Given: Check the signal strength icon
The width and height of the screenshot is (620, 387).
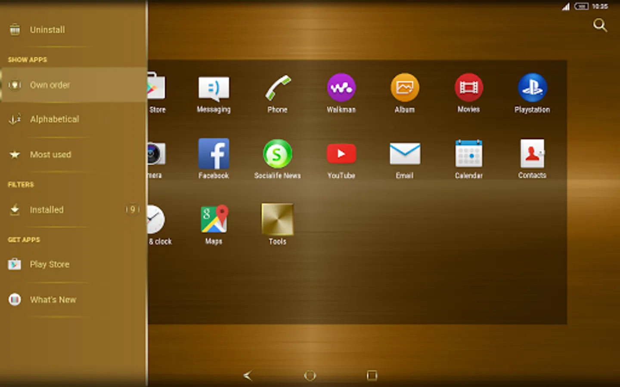Looking at the screenshot, I should coord(566,6).
